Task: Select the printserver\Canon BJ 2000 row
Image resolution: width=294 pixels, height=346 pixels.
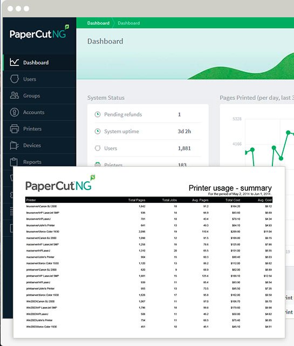Action: 149,270
